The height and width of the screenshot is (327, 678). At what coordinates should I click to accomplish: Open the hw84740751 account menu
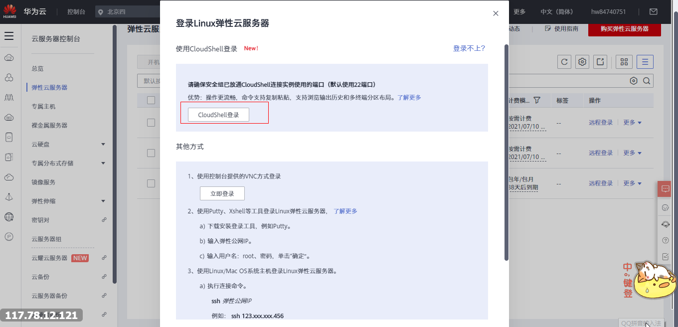[608, 11]
